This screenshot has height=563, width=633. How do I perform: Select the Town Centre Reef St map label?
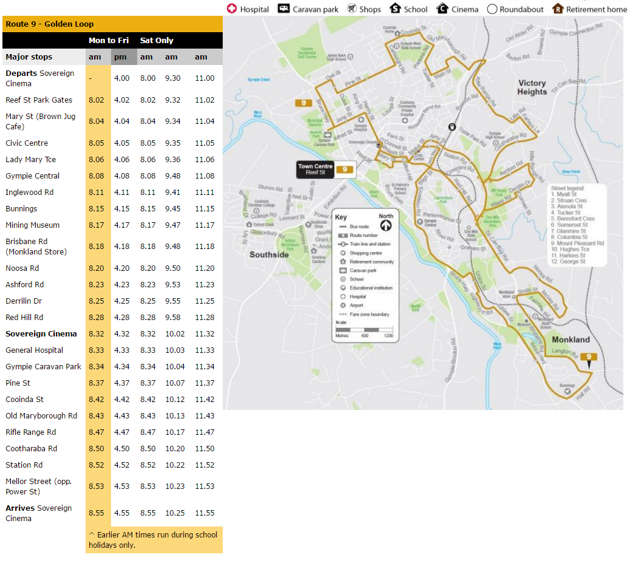pos(315,169)
